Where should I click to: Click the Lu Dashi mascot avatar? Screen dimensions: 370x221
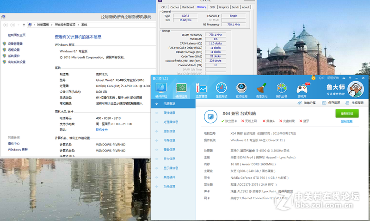tap(356, 89)
